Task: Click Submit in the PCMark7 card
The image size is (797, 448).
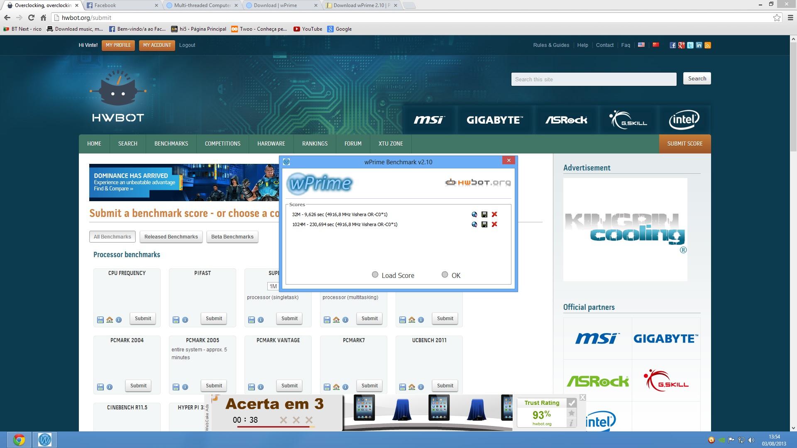Action: pos(369,386)
